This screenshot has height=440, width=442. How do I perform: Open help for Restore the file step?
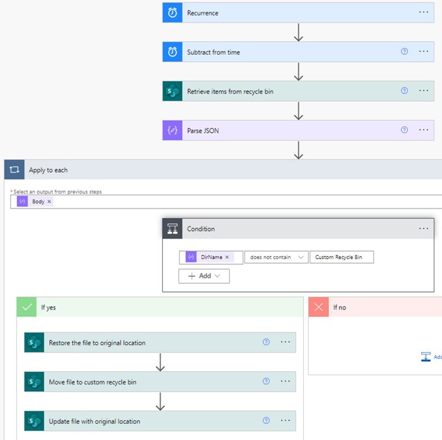point(266,342)
